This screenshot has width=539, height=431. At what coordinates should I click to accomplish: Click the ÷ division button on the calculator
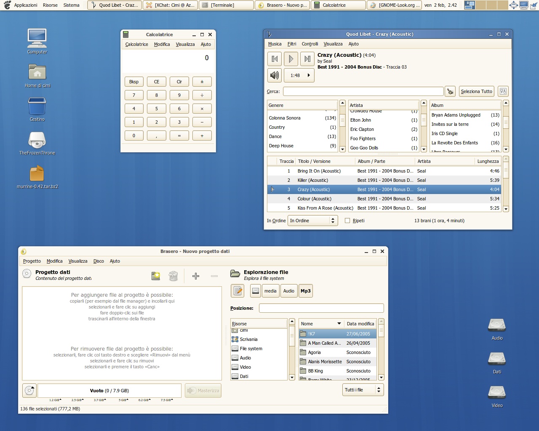202,95
